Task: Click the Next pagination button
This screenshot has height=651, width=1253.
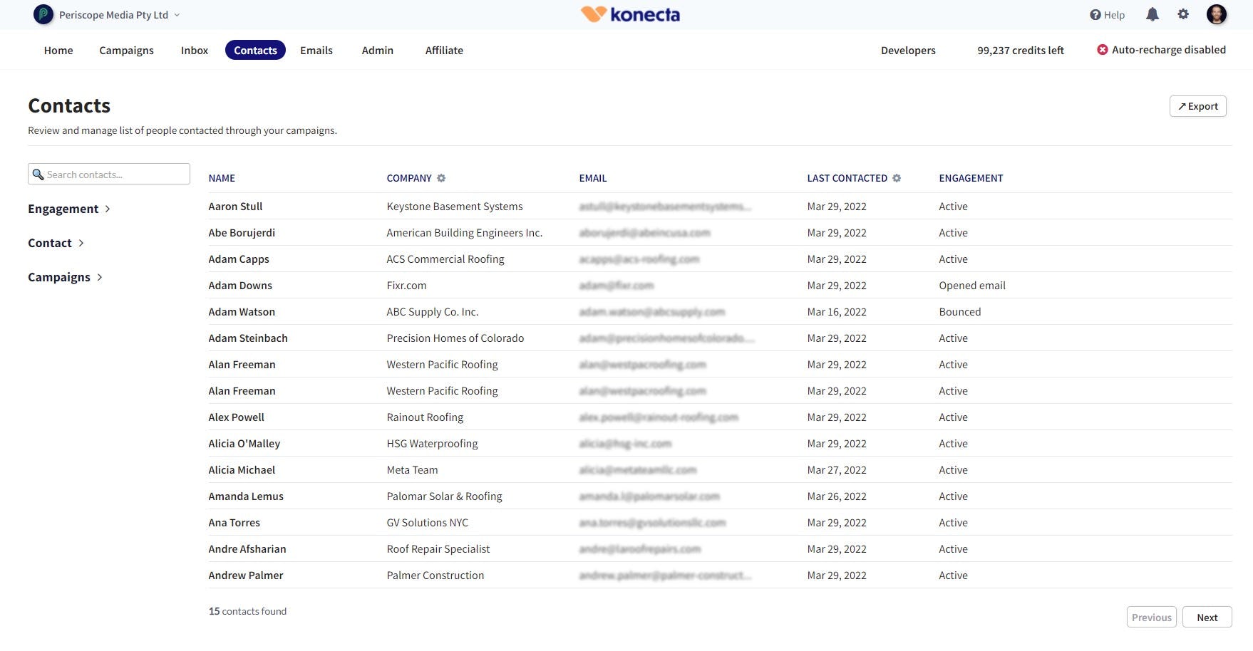Action: click(1207, 617)
